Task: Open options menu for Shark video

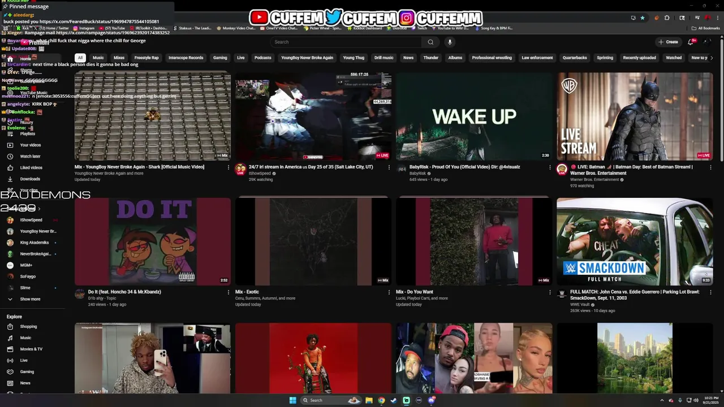Action: click(x=229, y=167)
